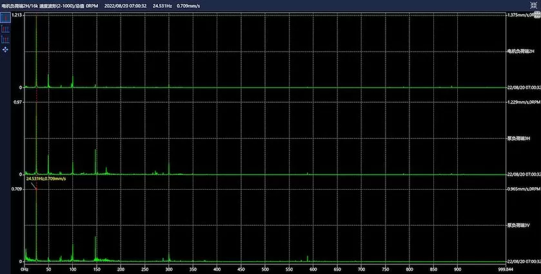
Task: Click the collapse/fullscreen icon at top right
Action: coord(535,5)
